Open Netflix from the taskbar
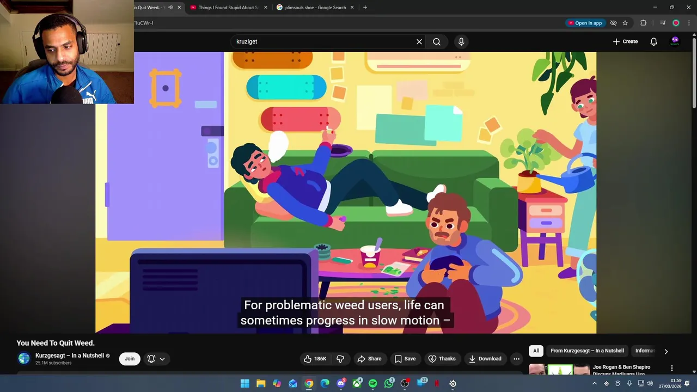Viewport: 697px width, 392px height. click(x=437, y=383)
